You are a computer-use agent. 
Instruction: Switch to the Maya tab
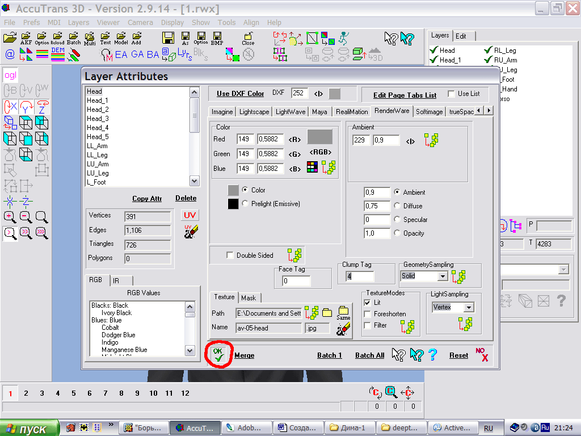click(319, 112)
